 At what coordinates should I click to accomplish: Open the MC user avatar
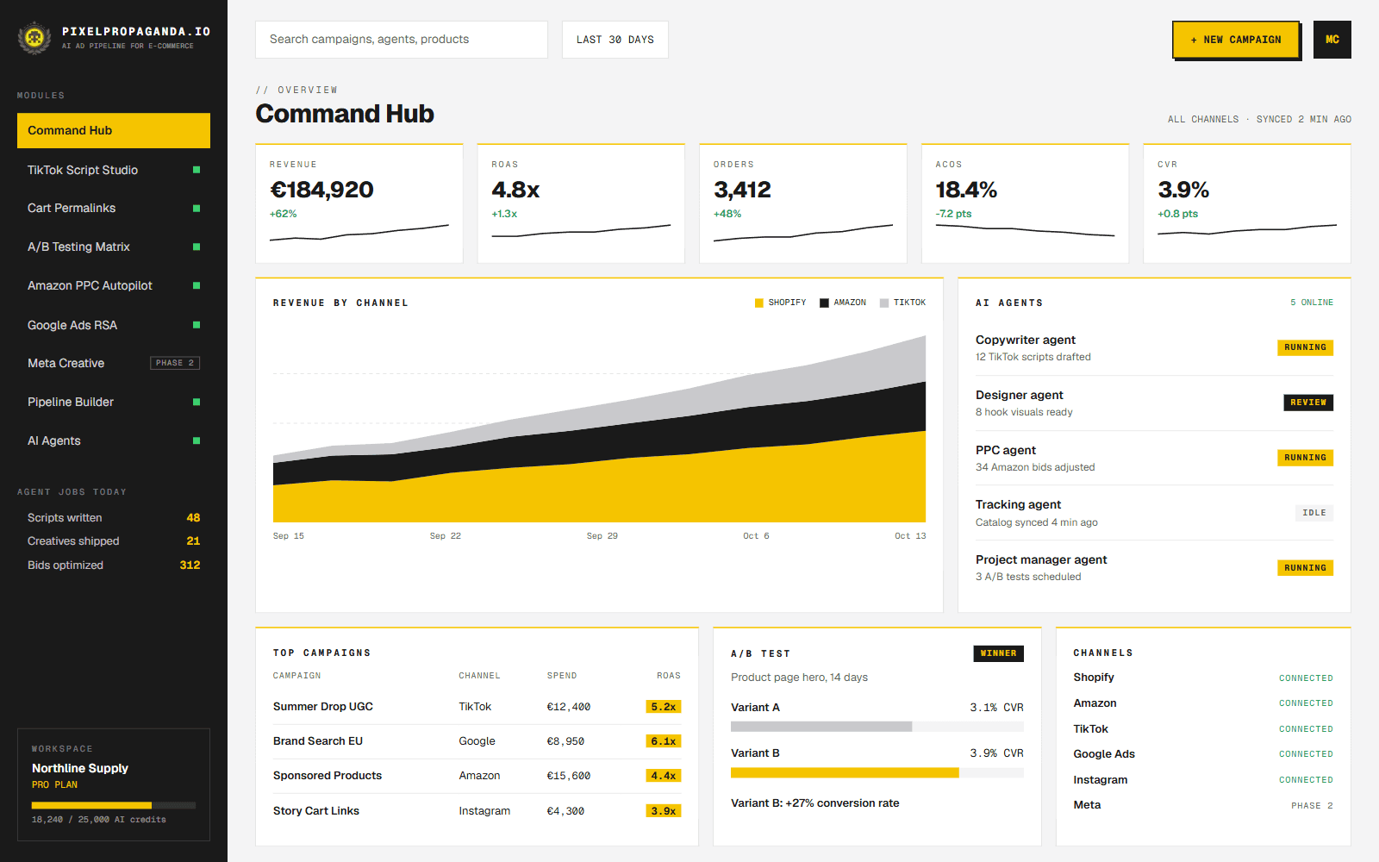point(1332,40)
